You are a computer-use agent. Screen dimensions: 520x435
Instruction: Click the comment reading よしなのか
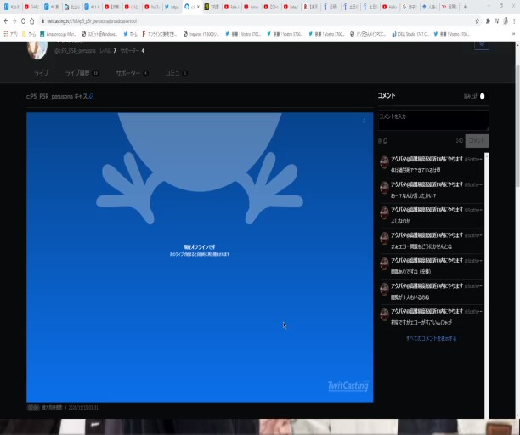pos(400,221)
